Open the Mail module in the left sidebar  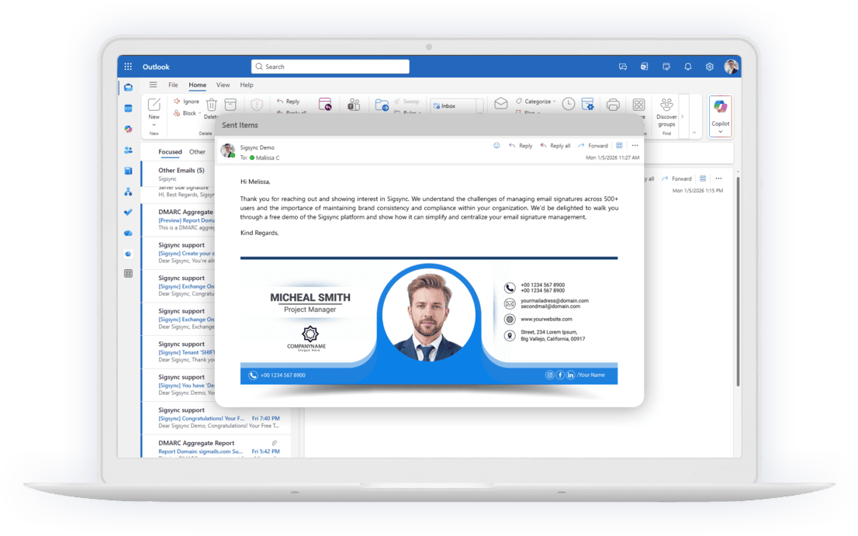128,88
